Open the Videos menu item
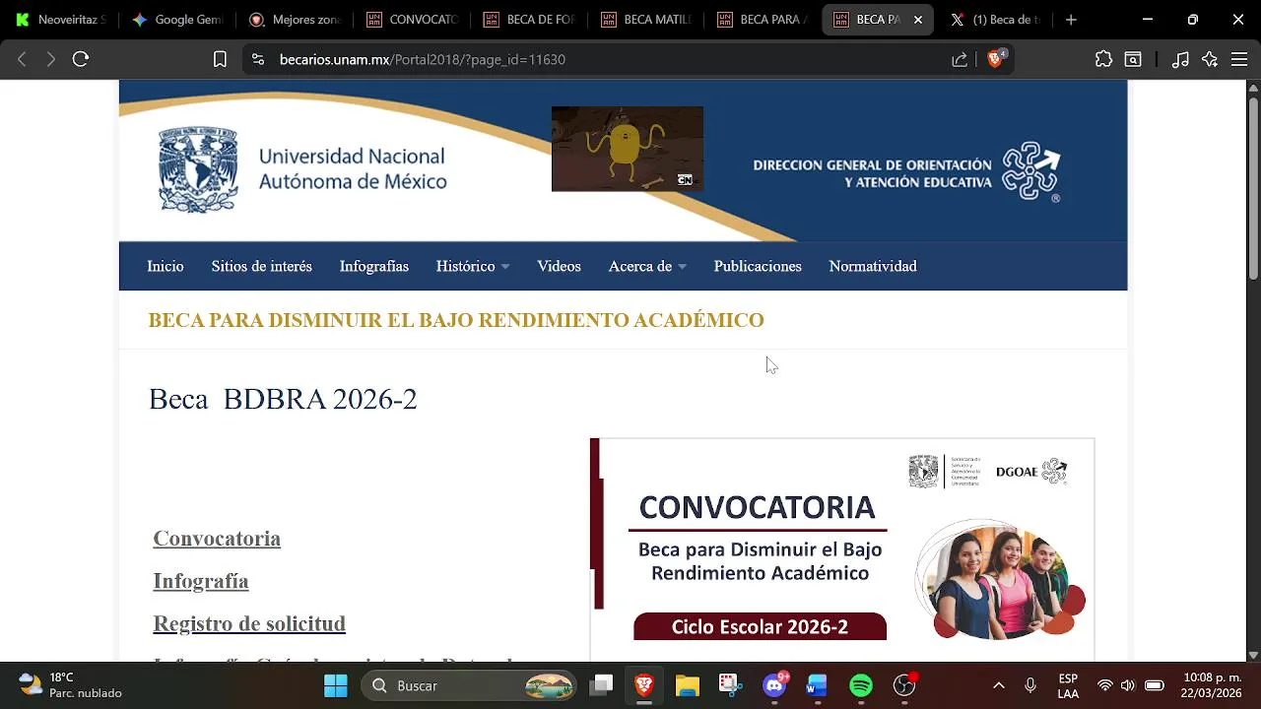 click(x=559, y=266)
